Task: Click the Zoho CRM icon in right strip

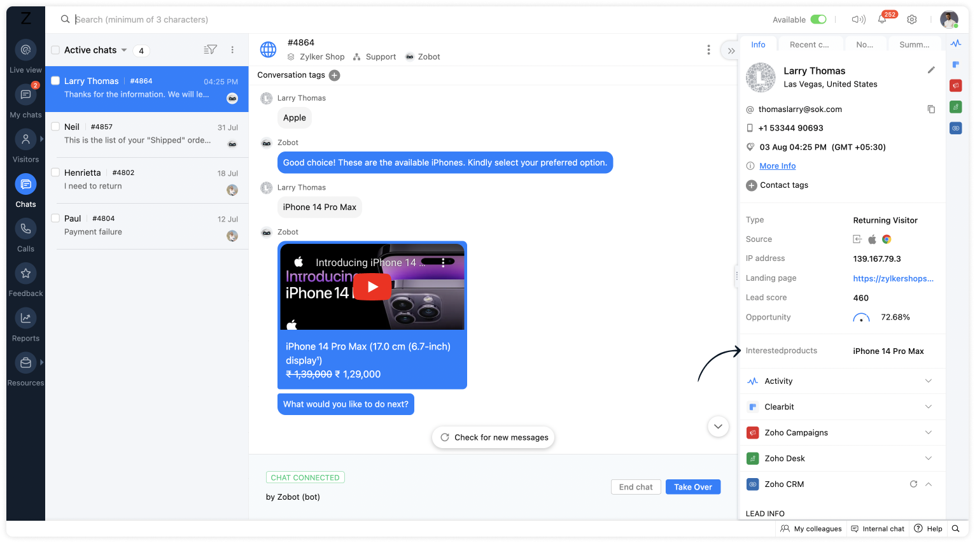Action: [956, 128]
